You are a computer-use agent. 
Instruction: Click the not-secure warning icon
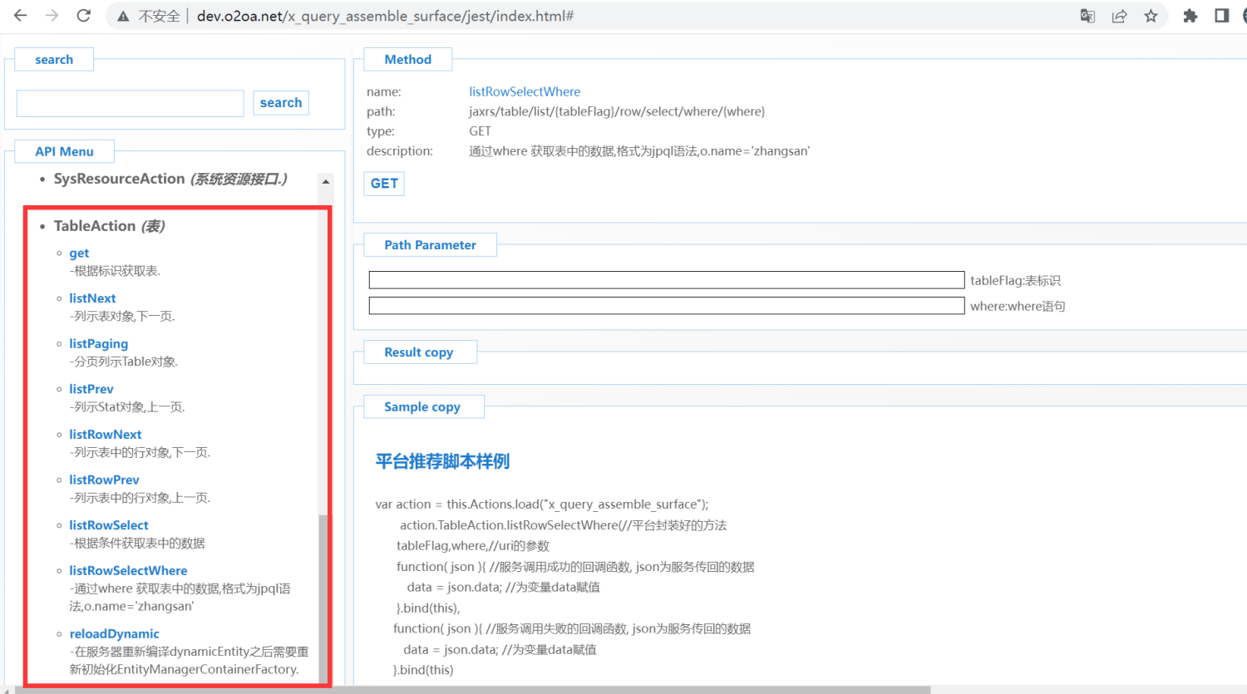pos(123,17)
